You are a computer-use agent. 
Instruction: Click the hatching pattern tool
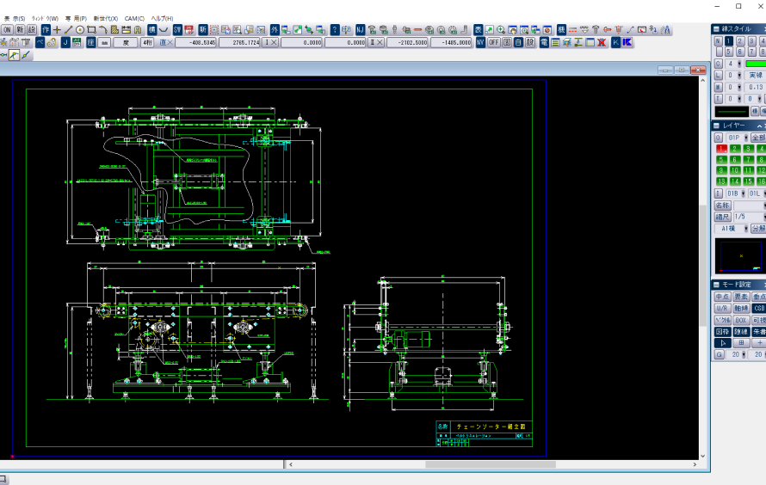tap(114, 29)
